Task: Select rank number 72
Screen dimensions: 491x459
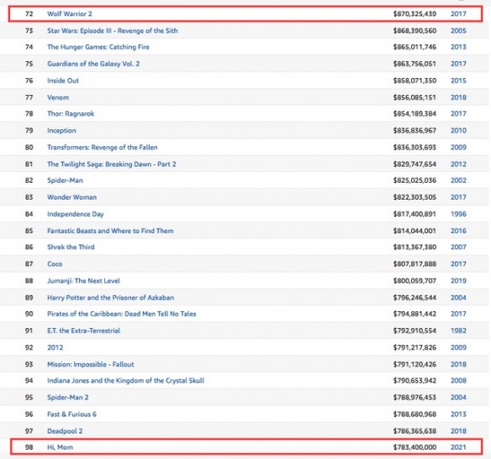Action: click(x=29, y=13)
